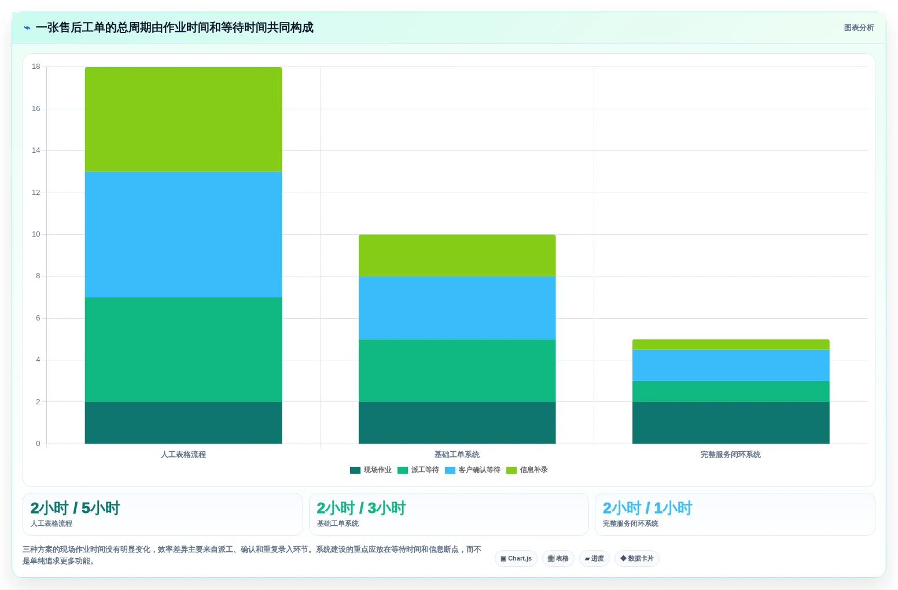Click the 进度 tag chip
The height and width of the screenshot is (590, 898).
click(x=594, y=558)
